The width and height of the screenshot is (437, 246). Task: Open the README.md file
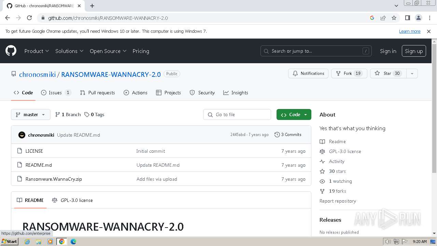tap(39, 165)
